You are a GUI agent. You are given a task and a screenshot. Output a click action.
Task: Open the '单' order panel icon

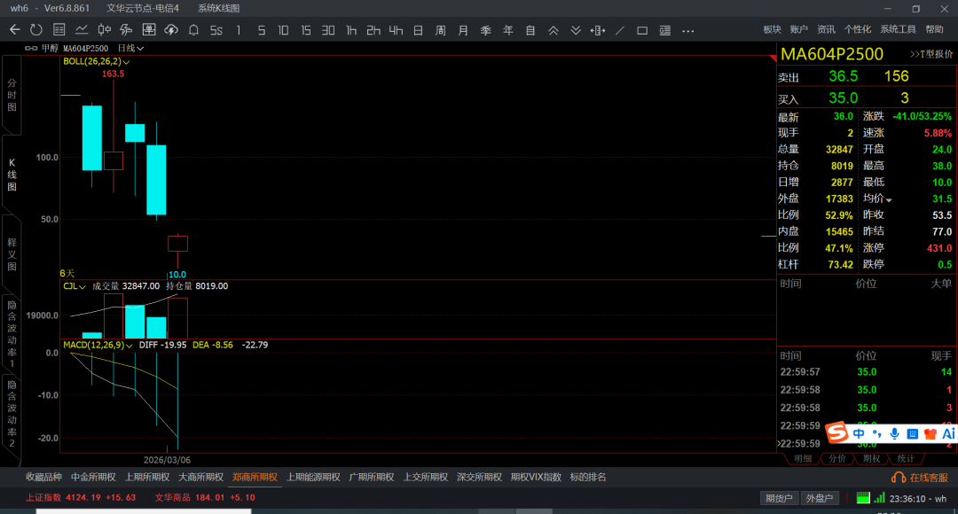(x=148, y=30)
